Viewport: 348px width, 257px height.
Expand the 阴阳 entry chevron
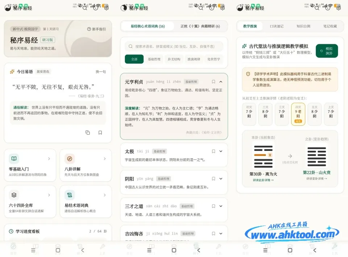coord(221,179)
